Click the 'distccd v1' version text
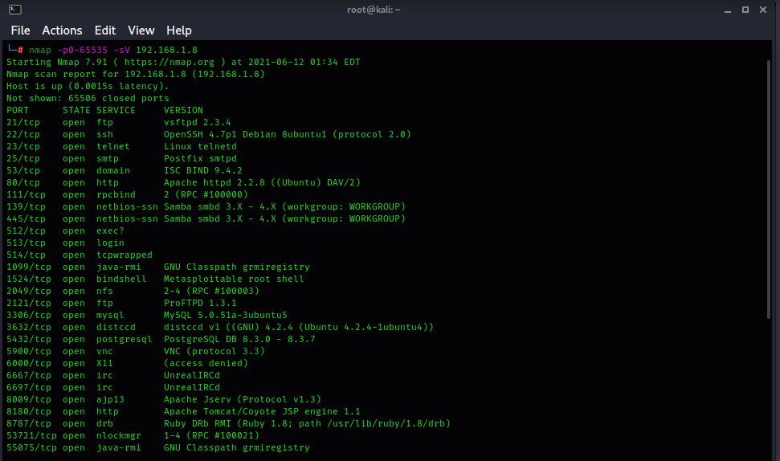This screenshot has width=780, height=461. coord(191,327)
